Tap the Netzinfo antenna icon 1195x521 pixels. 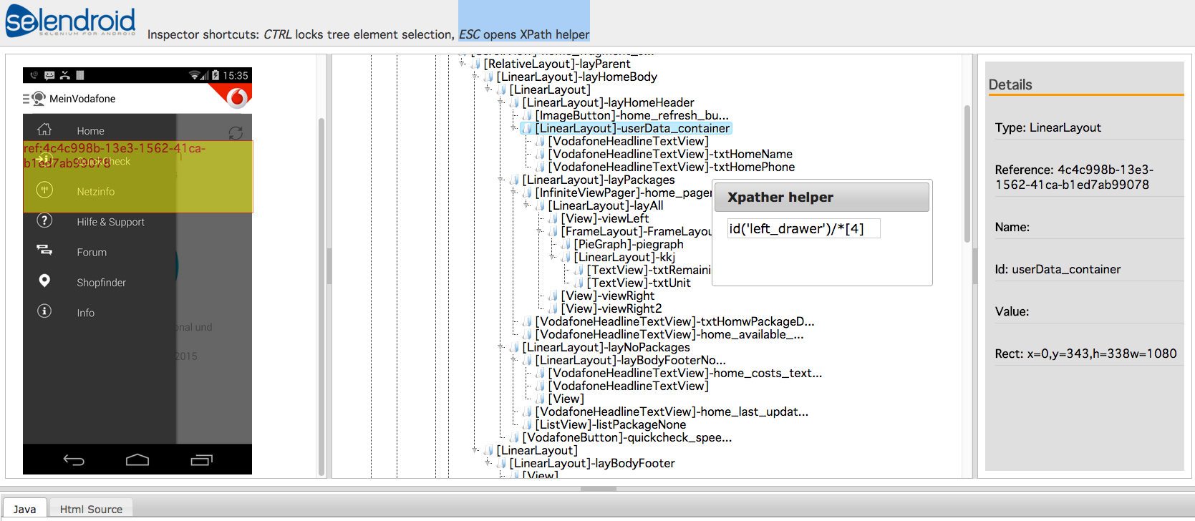(x=44, y=190)
